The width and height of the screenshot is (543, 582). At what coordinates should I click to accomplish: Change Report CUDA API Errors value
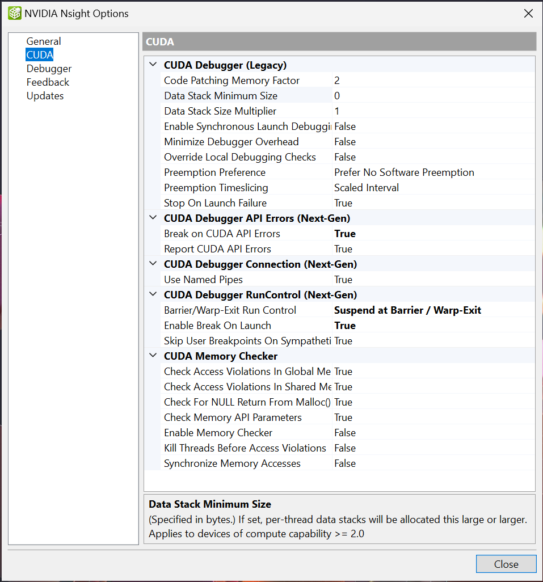pos(433,248)
